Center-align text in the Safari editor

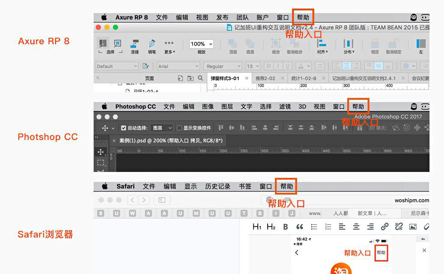(x=356, y=227)
